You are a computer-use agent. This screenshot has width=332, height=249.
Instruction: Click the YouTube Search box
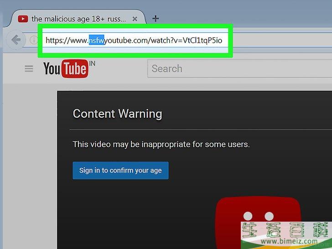239,68
